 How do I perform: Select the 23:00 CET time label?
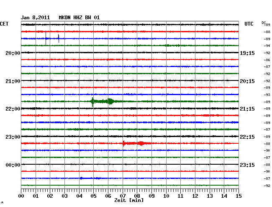(x=13, y=137)
